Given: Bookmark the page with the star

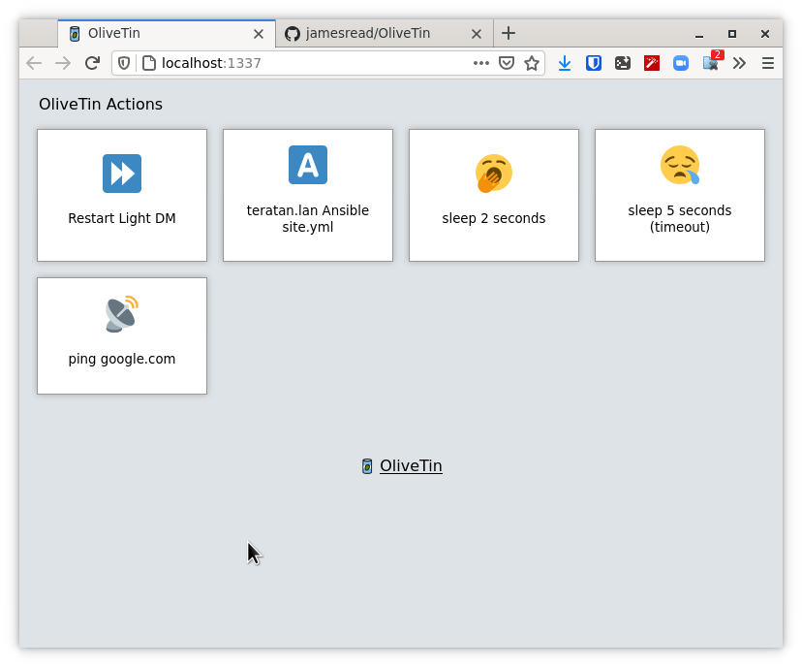Looking at the screenshot, I should pyautogui.click(x=532, y=63).
